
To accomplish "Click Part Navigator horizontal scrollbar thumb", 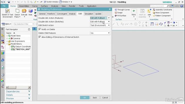I will (x=12, y=87).
